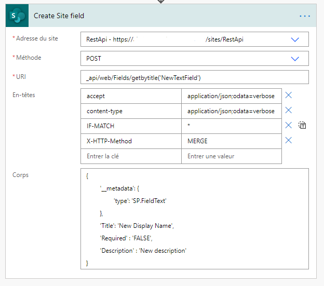Click the 'New Display Name' title line
Viewport: 324px width, 286px height.
point(137,226)
